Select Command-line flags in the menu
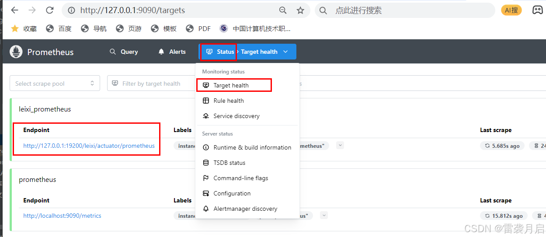Viewport: 546px width, 237px height. [x=247, y=178]
